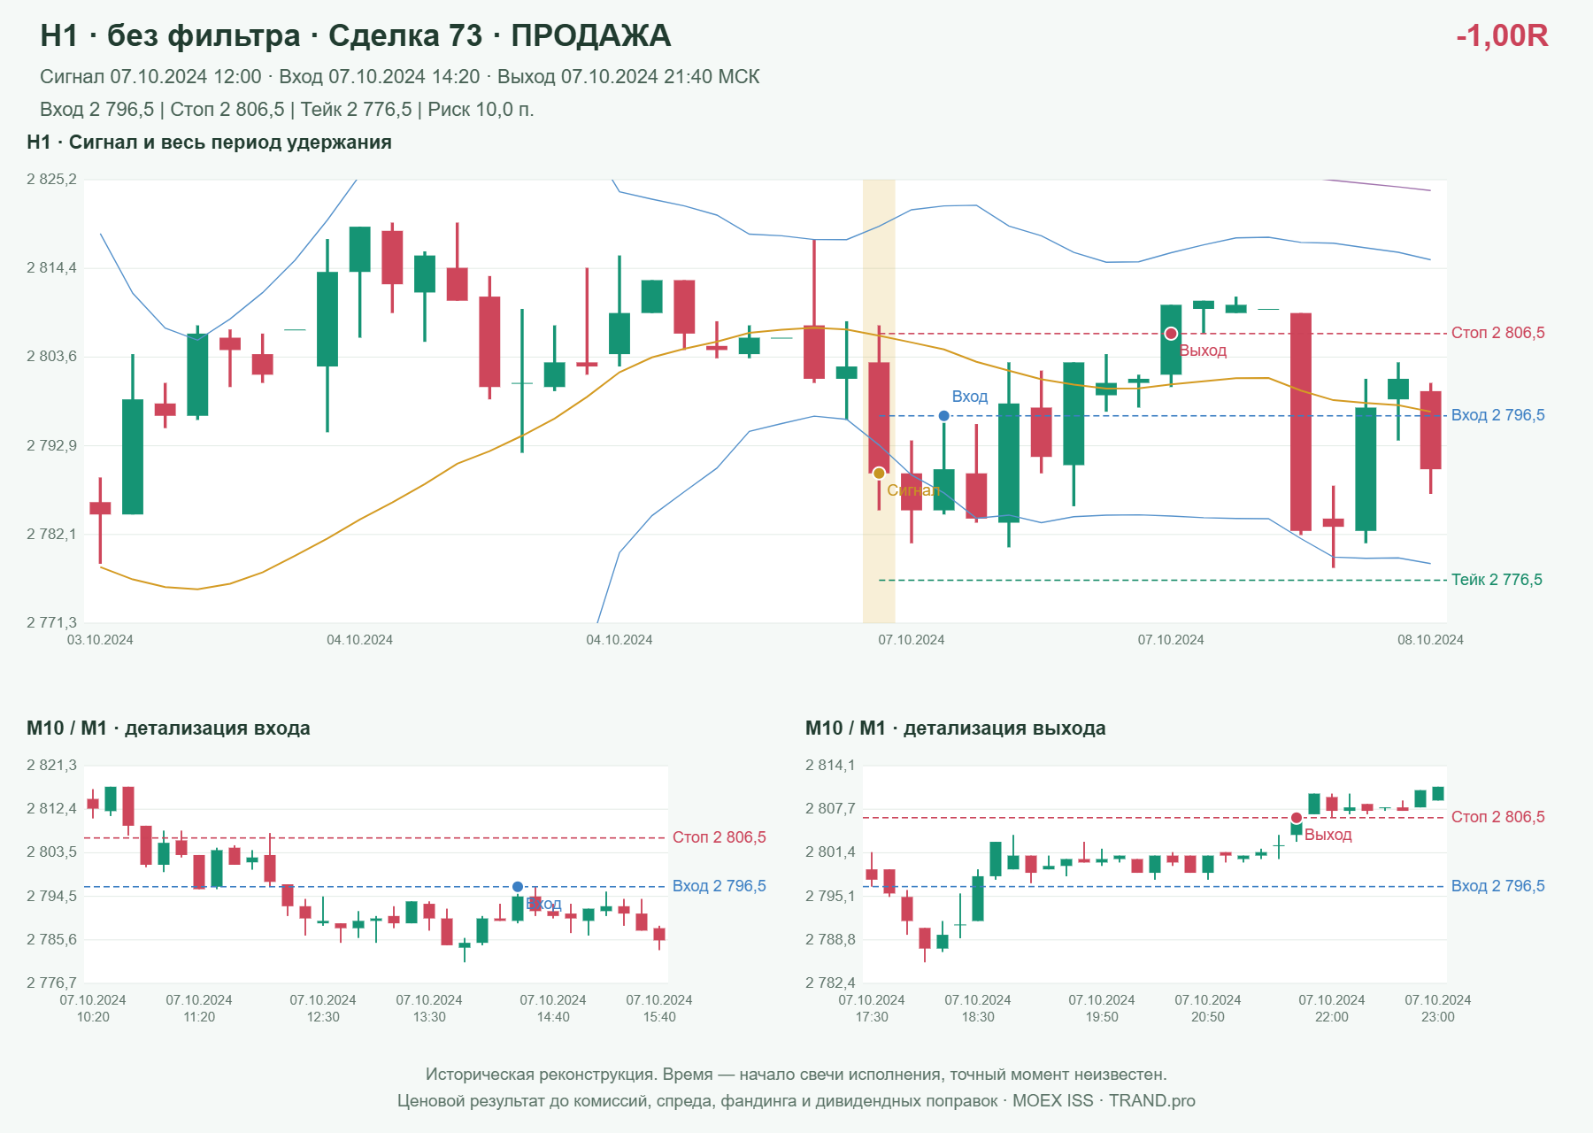Screen dimensions: 1593x1133
Task: Click the H1 y-axis value '2 771,3'
Action: tap(51, 623)
